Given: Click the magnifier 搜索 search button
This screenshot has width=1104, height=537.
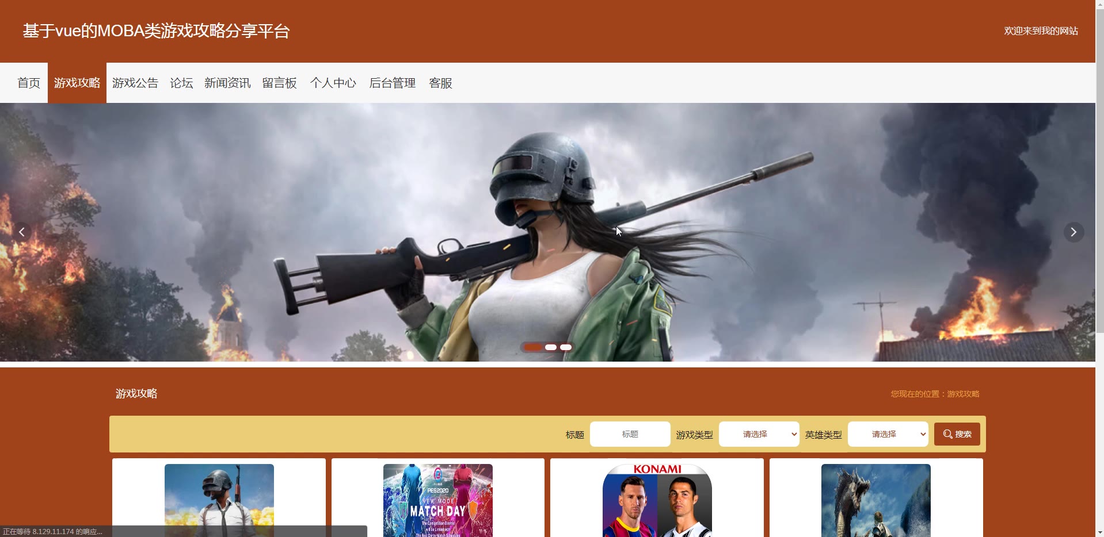Looking at the screenshot, I should pos(957,434).
